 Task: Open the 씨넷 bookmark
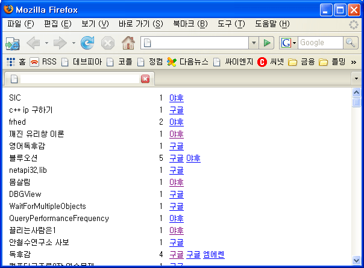(271, 61)
